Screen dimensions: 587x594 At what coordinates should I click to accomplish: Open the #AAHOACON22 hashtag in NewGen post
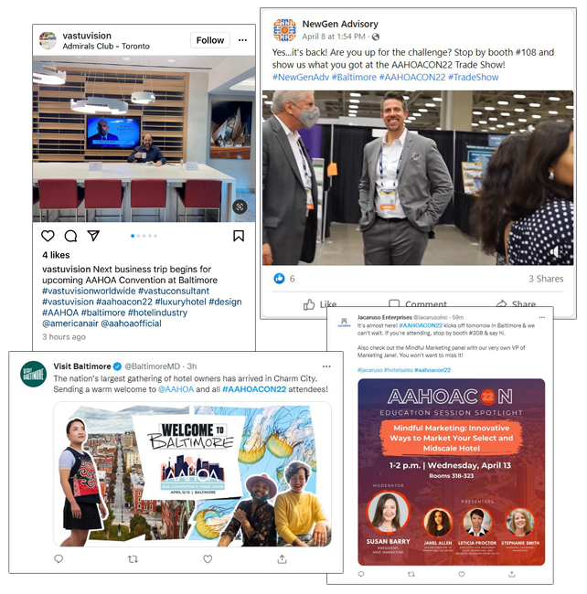[x=412, y=78]
